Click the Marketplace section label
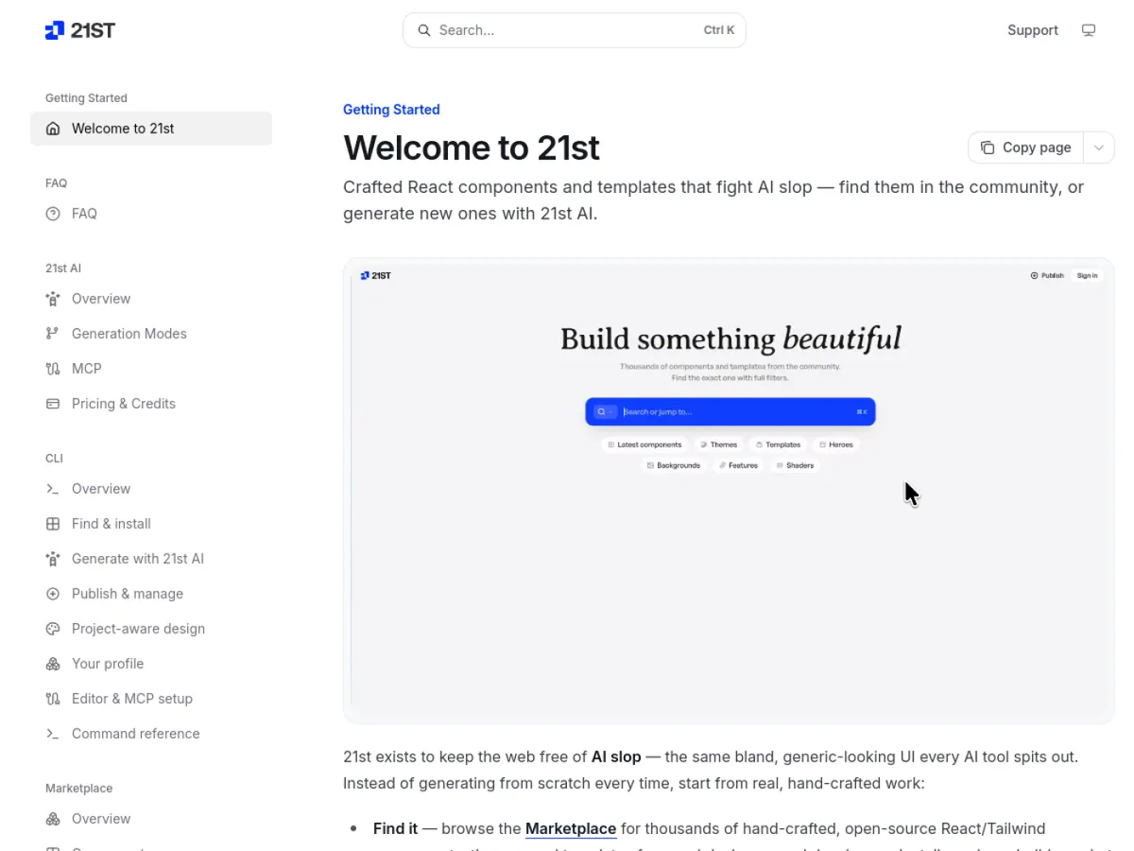The height and width of the screenshot is (851, 1134). [78, 789]
